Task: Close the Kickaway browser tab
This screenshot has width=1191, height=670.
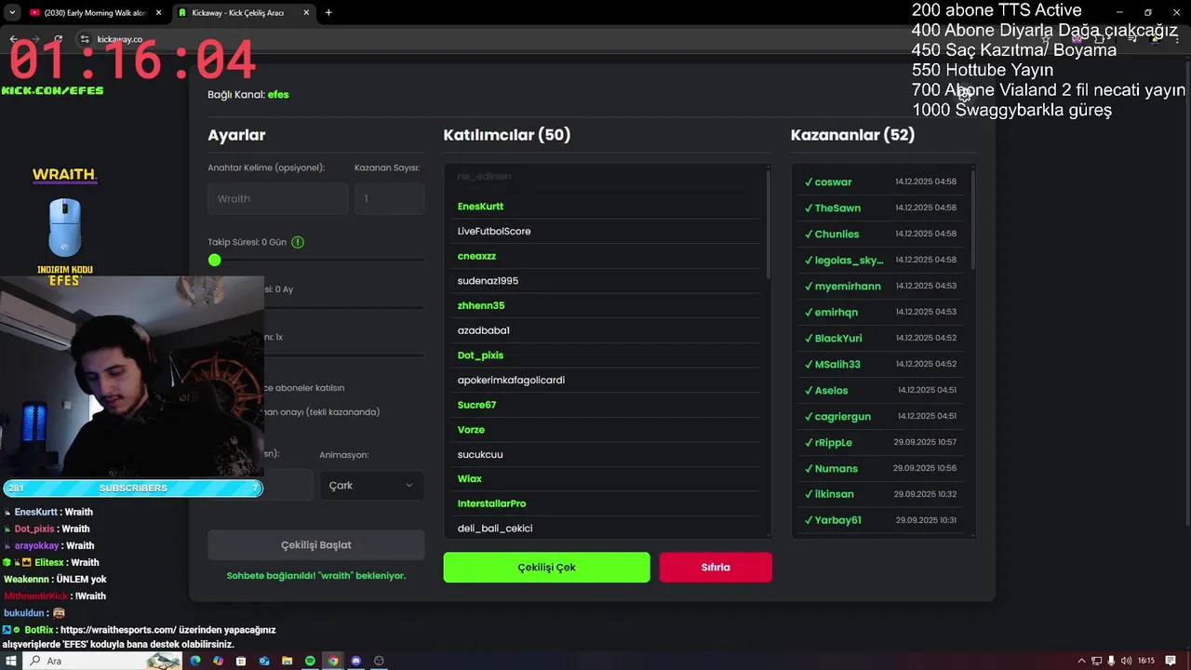Action: [306, 13]
